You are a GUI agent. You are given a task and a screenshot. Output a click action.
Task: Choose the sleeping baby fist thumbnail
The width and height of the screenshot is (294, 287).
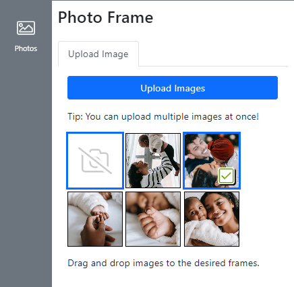(153, 219)
